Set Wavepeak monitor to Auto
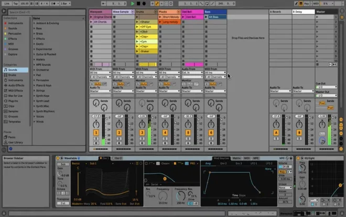The image size is (346, 217). pos(98,84)
